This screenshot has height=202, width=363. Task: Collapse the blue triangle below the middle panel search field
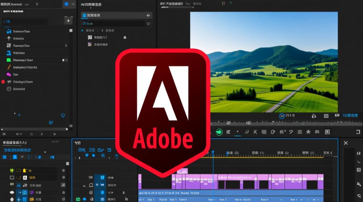[82, 30]
